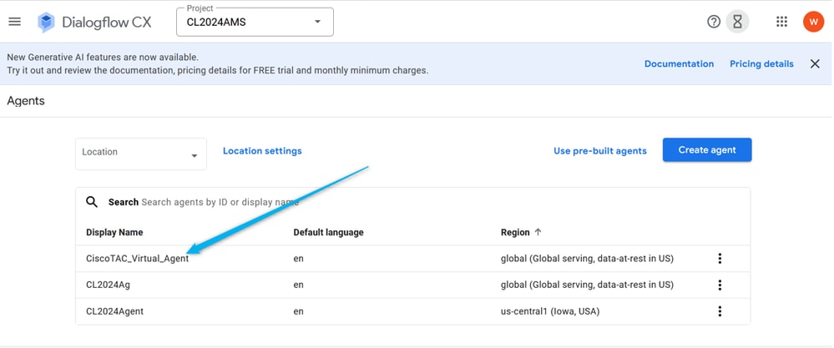Click 'en' language in CL2024Ag row
This screenshot has height=348, width=834.
coord(298,285)
